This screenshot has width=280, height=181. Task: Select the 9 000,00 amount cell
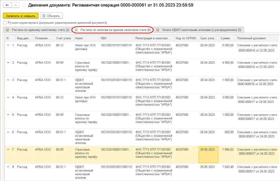[228, 45]
